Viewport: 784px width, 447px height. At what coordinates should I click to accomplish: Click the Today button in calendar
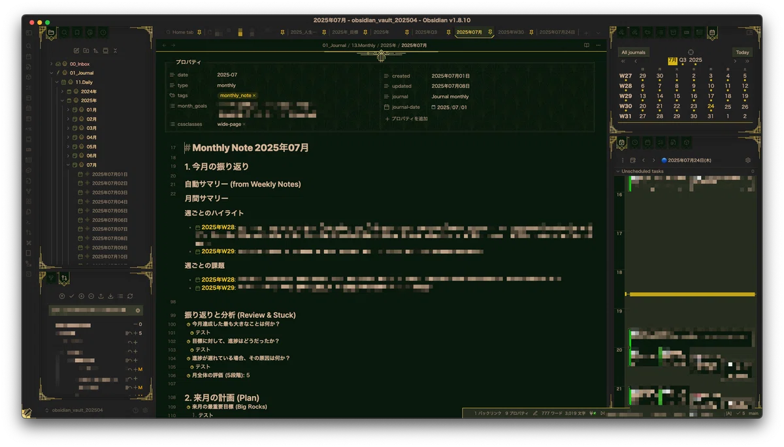point(742,52)
